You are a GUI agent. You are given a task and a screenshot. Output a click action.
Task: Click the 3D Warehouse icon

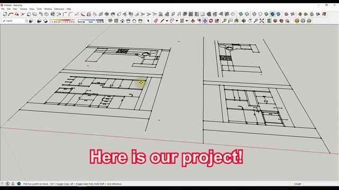point(275,21)
